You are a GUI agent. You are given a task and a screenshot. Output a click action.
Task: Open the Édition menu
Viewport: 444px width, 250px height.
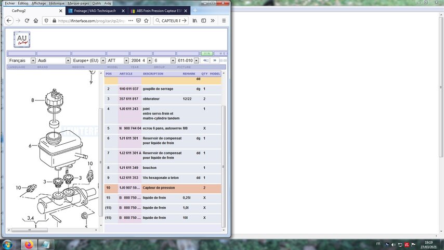(x=23, y=3)
